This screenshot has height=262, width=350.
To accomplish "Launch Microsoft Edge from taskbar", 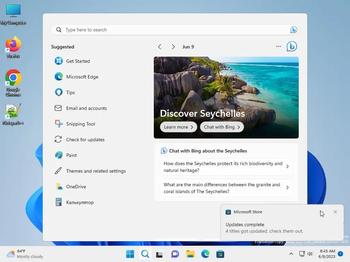I will pyautogui.click(x=205, y=254).
